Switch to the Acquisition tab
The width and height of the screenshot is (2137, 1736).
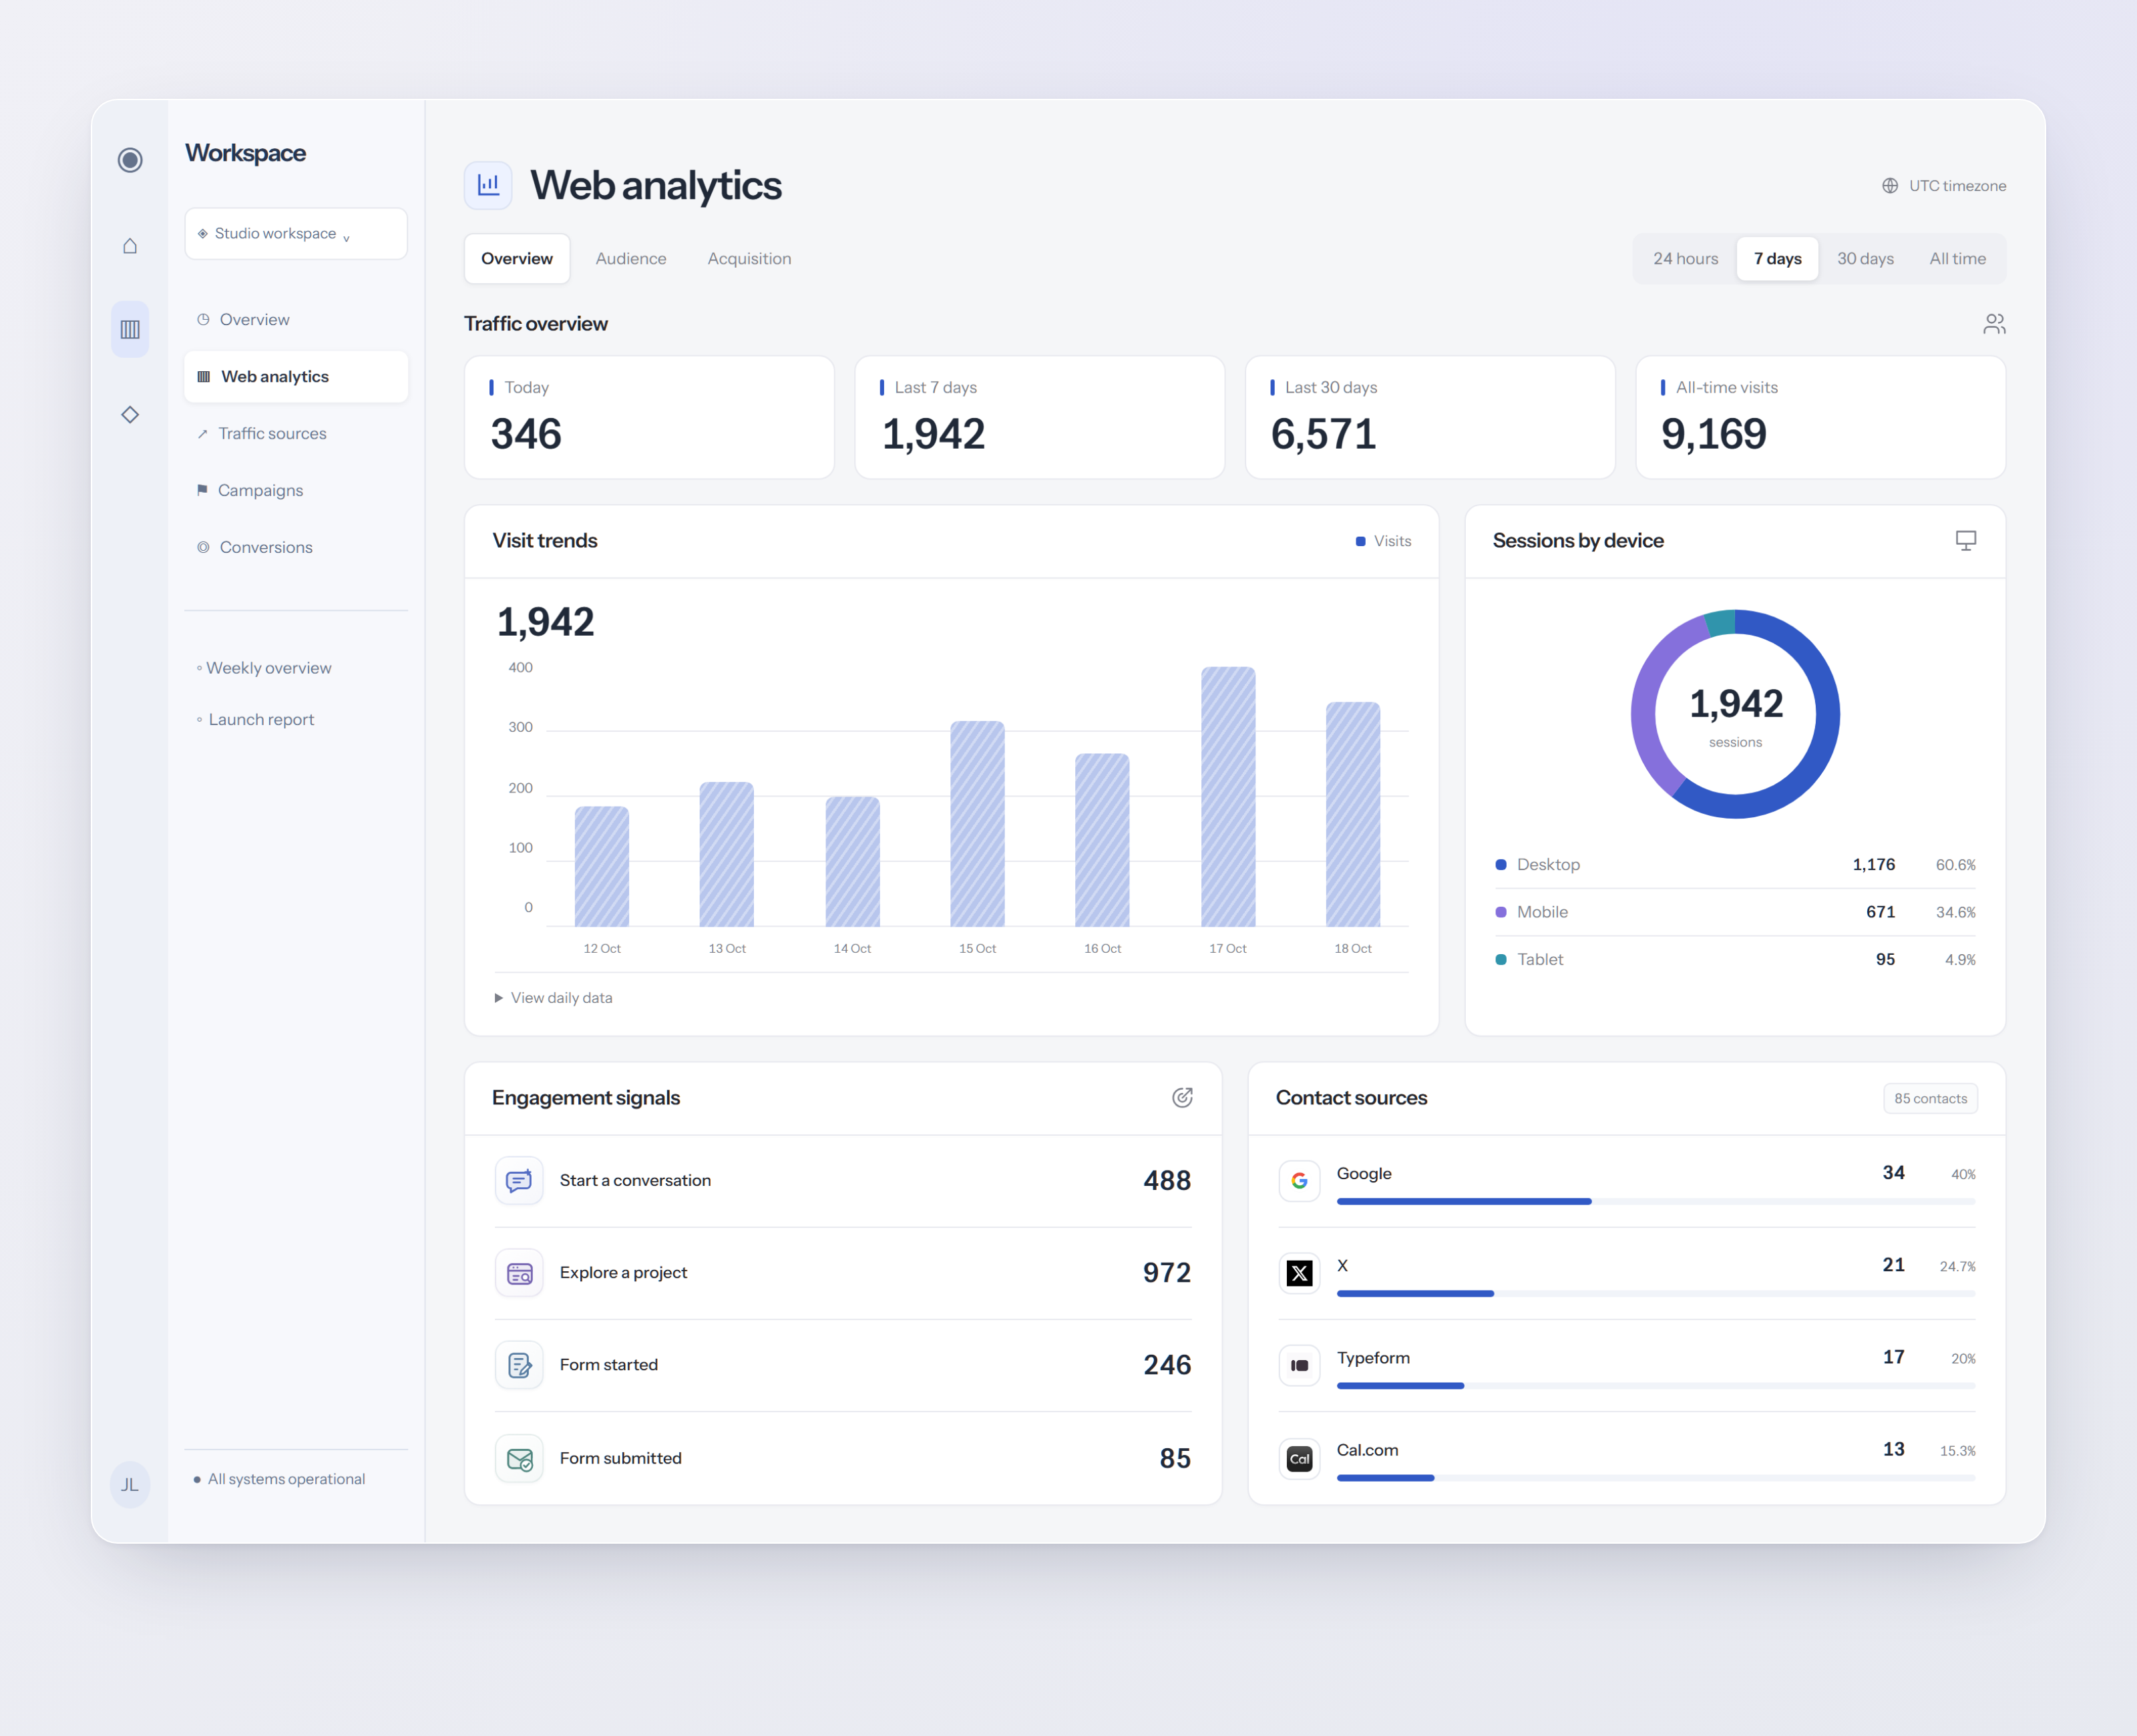click(749, 259)
